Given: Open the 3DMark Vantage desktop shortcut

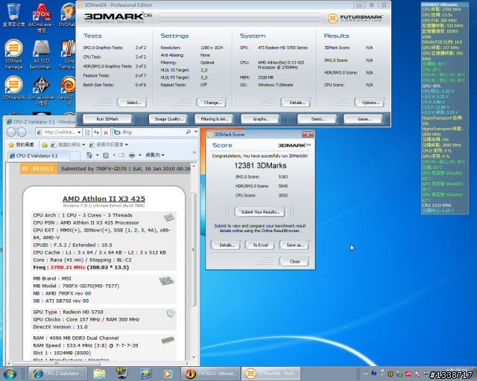Looking at the screenshot, I should tap(13, 54).
